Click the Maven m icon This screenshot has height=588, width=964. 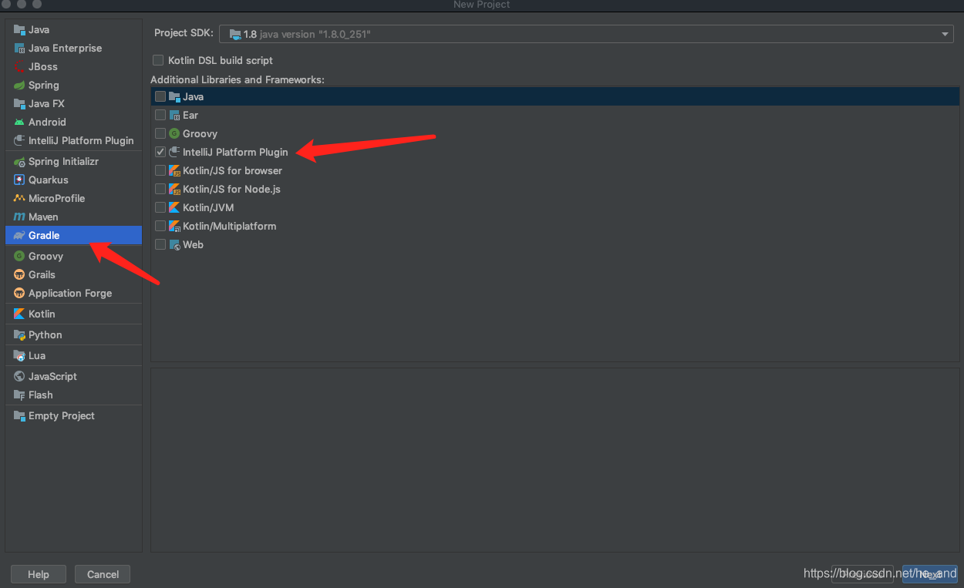(x=19, y=217)
